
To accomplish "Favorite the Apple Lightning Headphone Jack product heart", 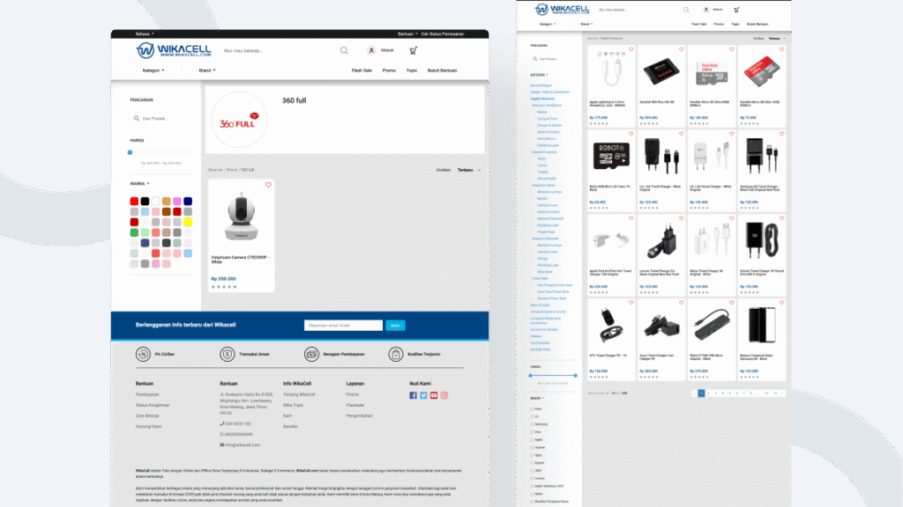I will click(631, 49).
